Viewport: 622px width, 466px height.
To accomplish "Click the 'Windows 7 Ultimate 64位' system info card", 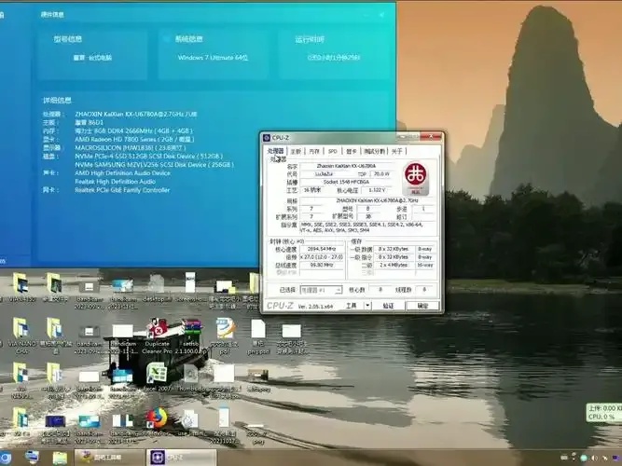I will point(213,53).
